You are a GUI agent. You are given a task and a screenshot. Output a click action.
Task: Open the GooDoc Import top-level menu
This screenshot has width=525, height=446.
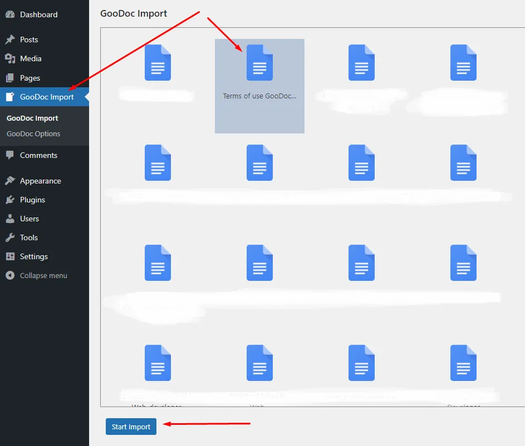[x=46, y=97]
